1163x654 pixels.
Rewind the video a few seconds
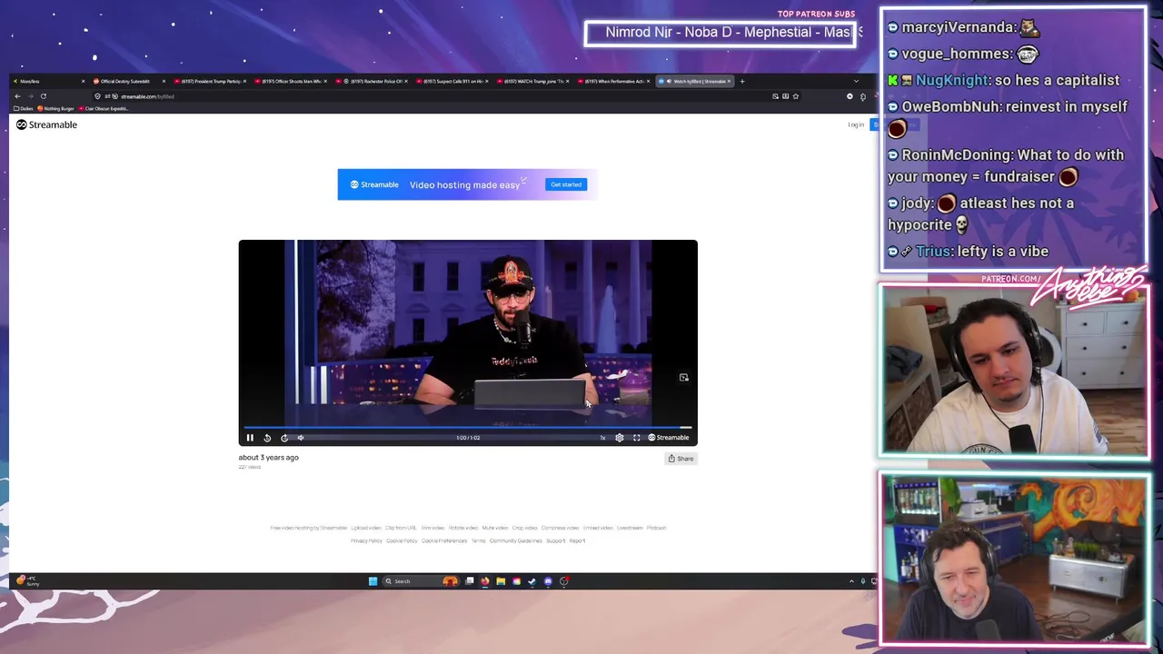click(267, 438)
